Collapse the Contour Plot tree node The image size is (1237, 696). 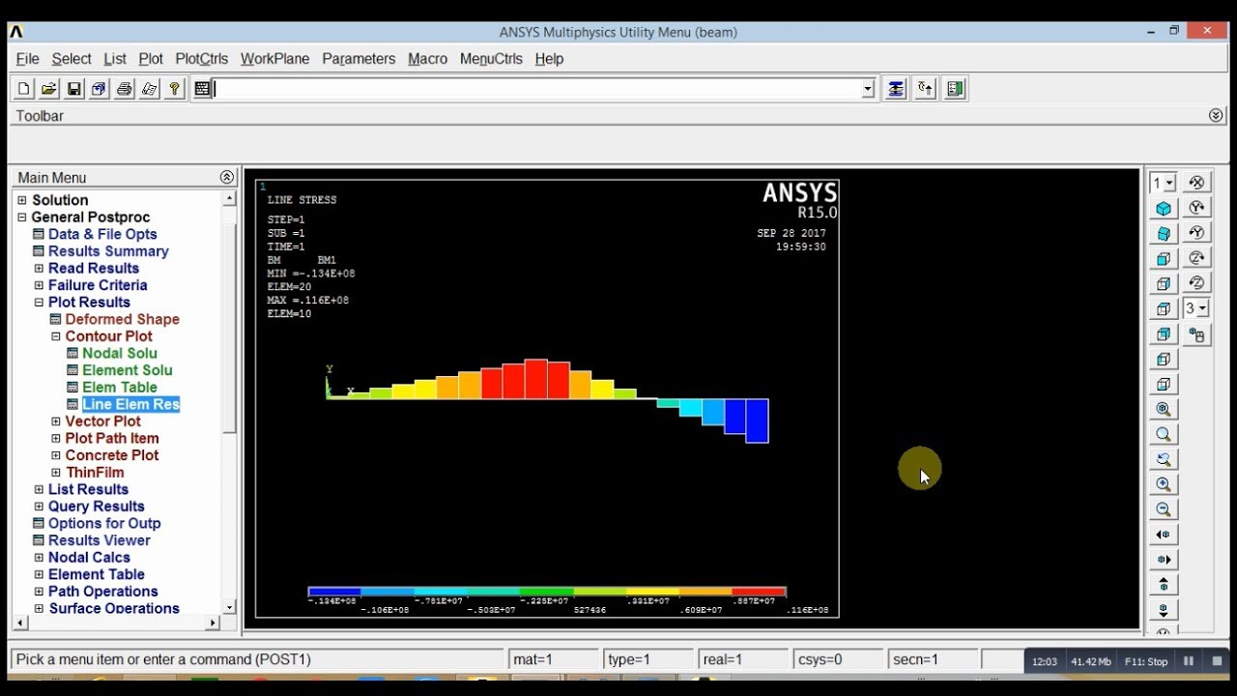(56, 336)
